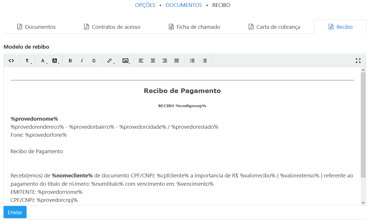
Task: Insert an unordered bullet list
Action: pos(192,61)
